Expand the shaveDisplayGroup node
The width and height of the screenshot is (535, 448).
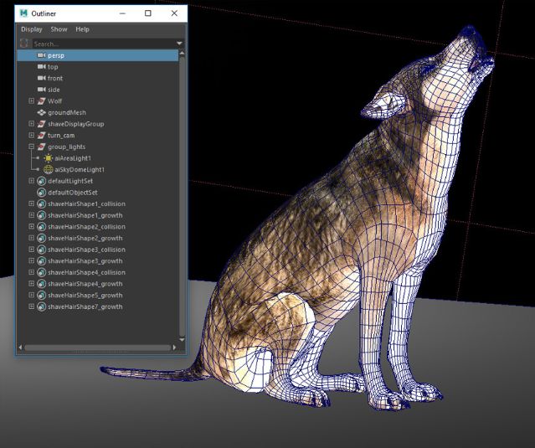[32, 124]
